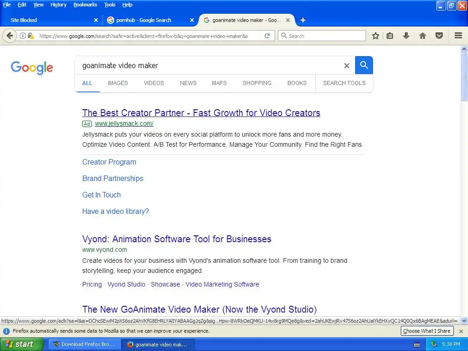Close the goanimate video maker tab
Screen dimensions: 468x351
coord(288,20)
